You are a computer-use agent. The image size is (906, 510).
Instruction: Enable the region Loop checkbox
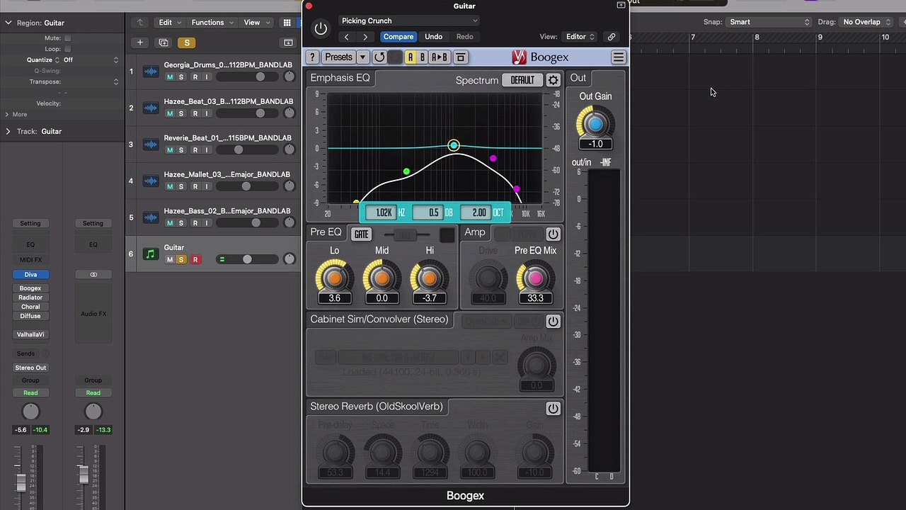coord(67,49)
